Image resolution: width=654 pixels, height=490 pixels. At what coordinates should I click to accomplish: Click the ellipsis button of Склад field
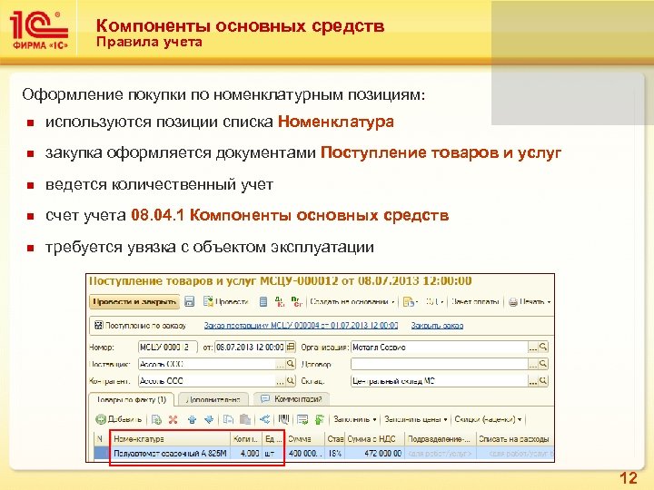tap(533, 381)
